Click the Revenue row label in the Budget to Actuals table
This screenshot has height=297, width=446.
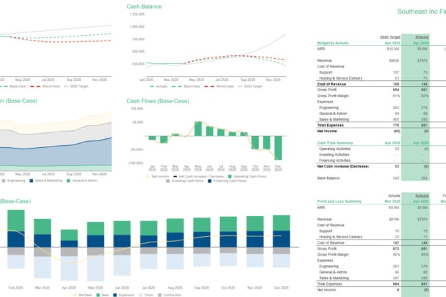click(324, 61)
